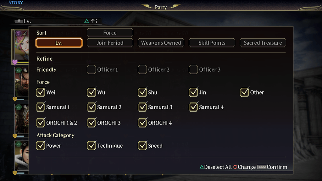Sort by Weapons Owned
The image size is (322, 181).
tap(161, 43)
